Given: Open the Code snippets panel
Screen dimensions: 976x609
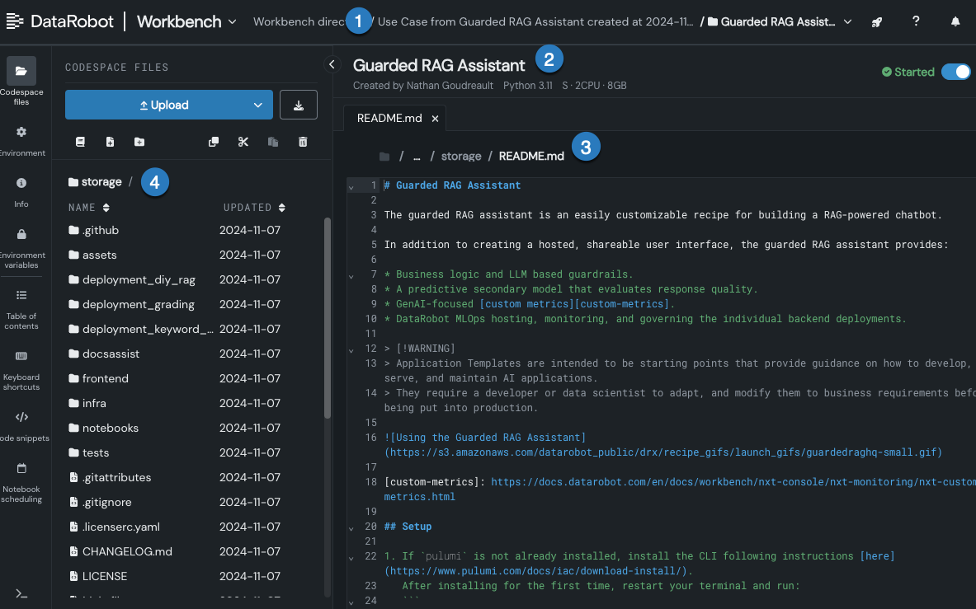Looking at the screenshot, I should (21, 417).
